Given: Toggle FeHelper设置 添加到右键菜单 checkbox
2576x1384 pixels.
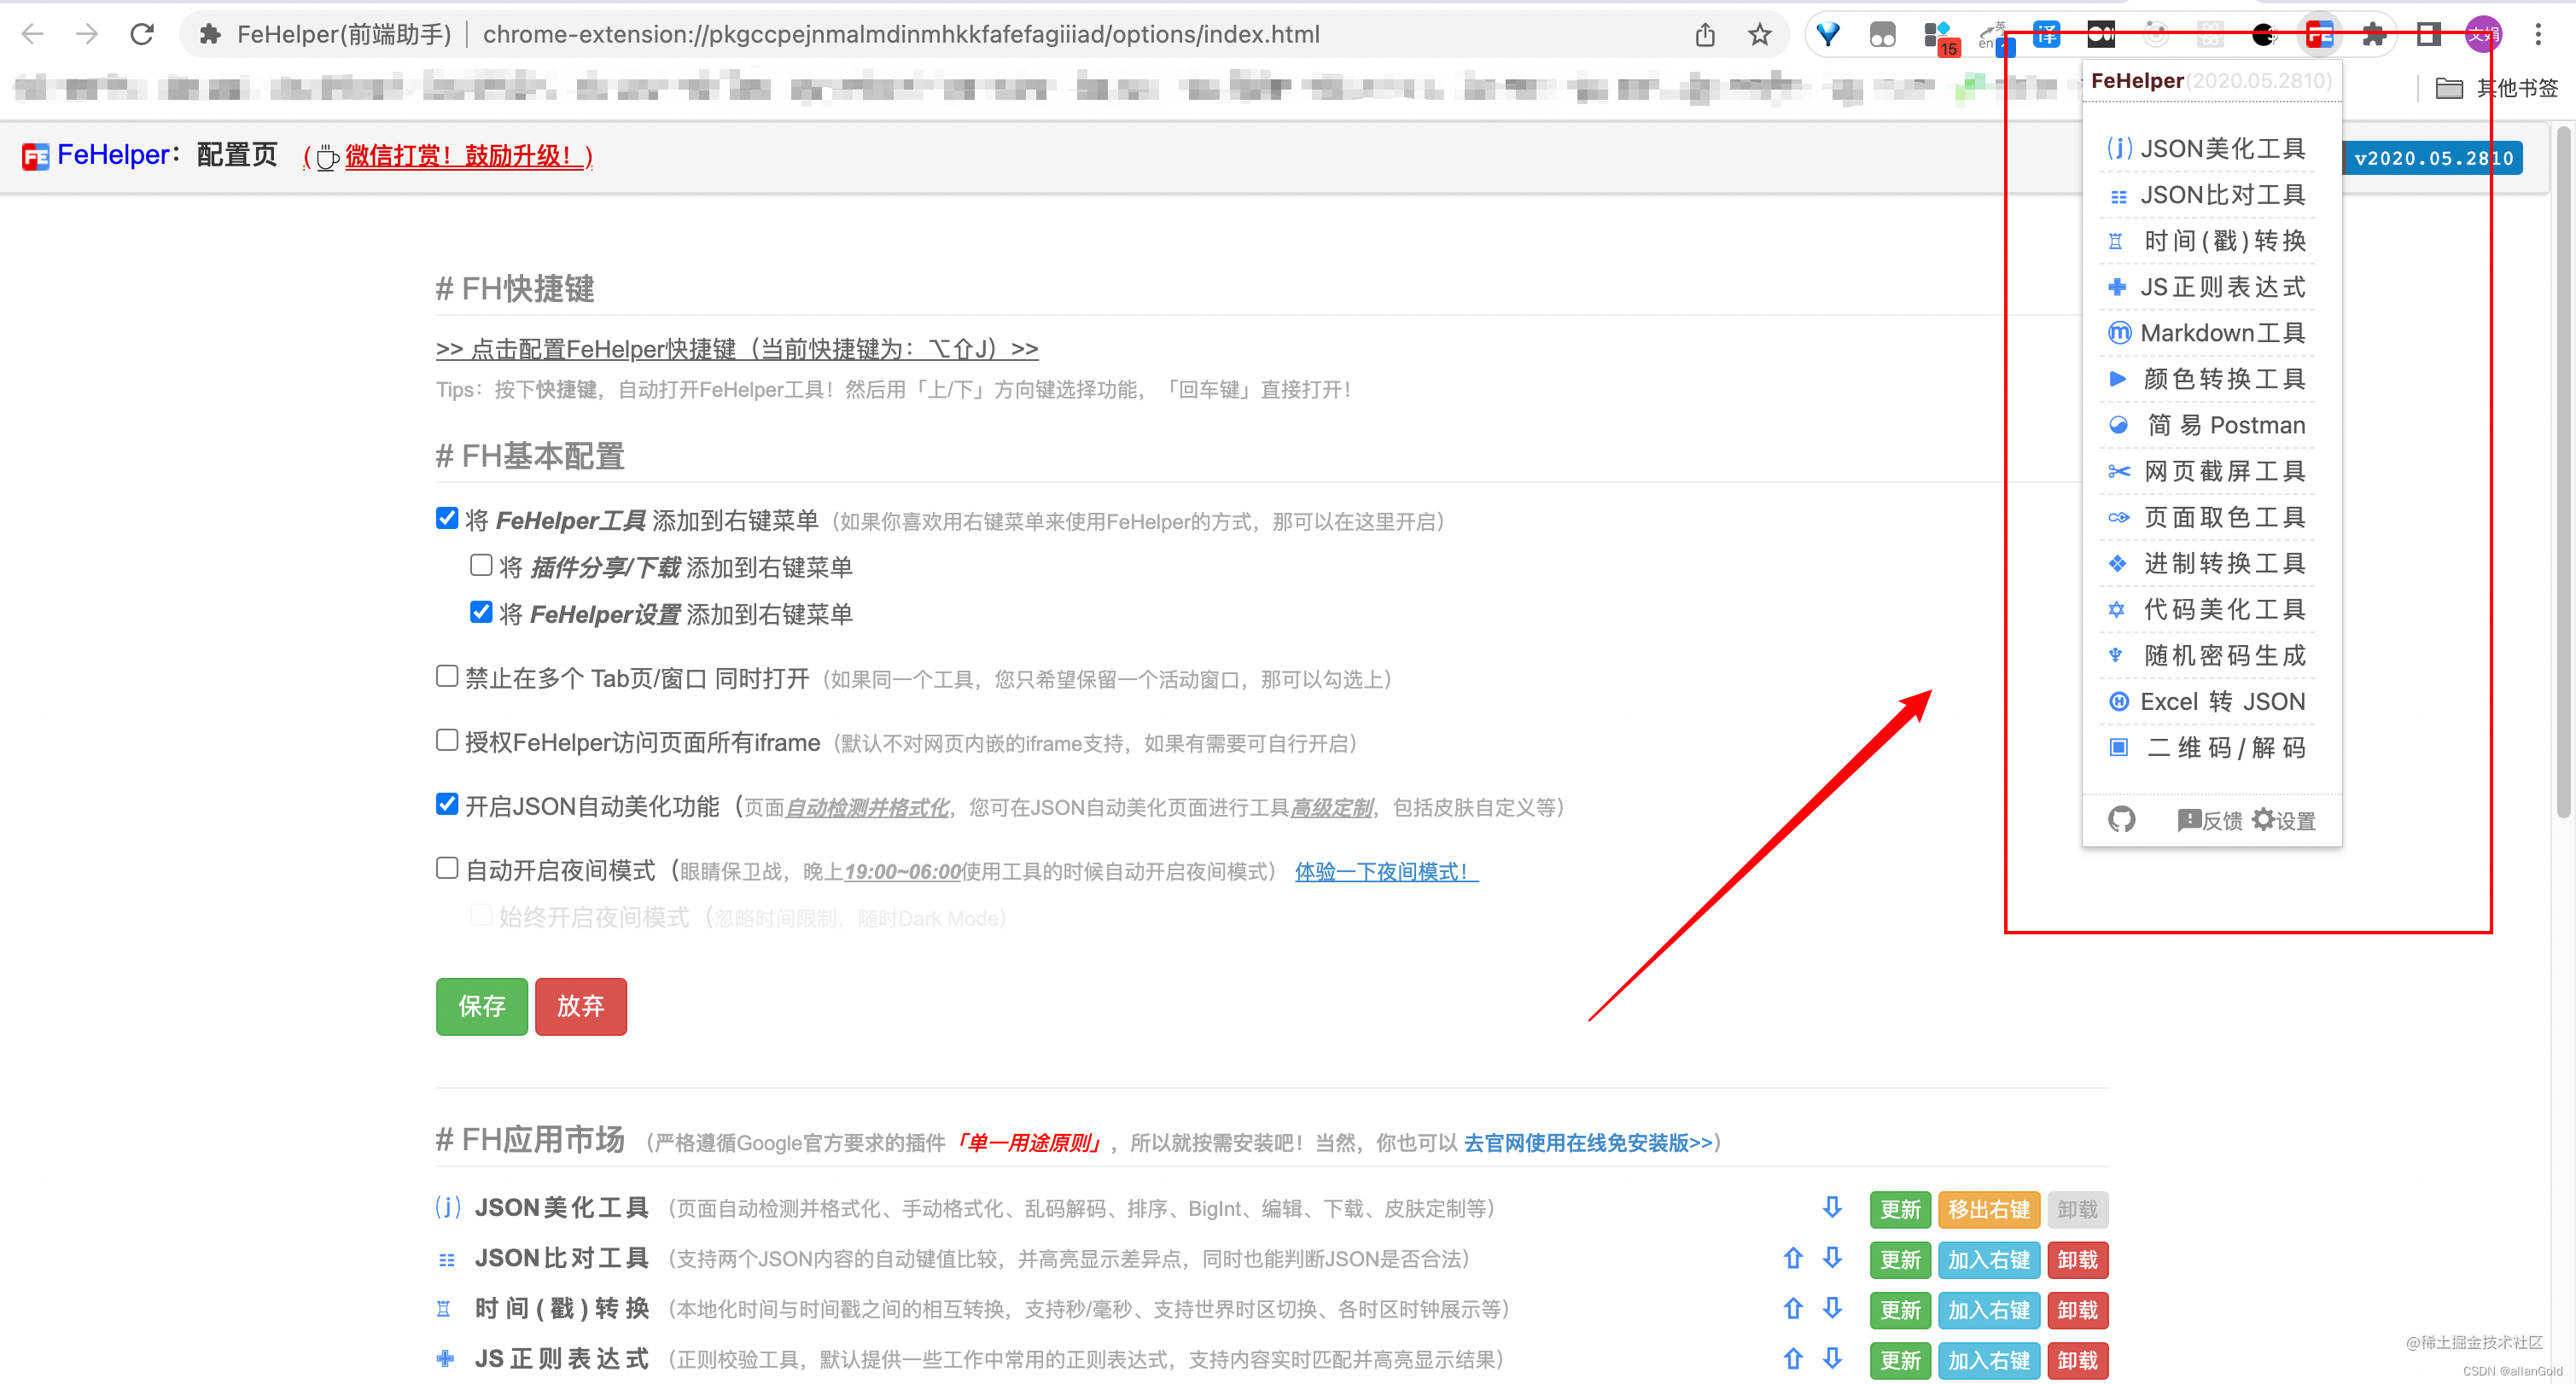Looking at the screenshot, I should pos(481,611).
